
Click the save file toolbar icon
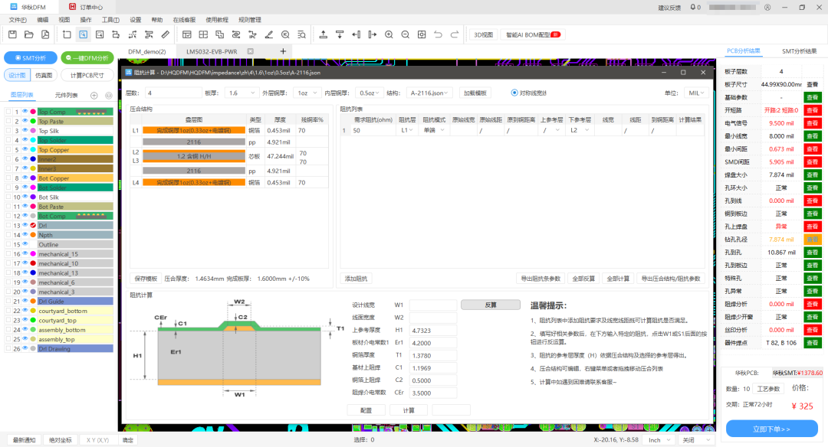pos(13,34)
